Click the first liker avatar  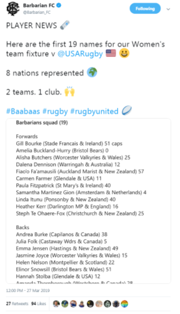coord(56,304)
